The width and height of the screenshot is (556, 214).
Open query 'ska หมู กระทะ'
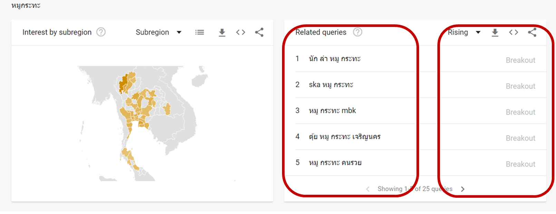pos(331,84)
